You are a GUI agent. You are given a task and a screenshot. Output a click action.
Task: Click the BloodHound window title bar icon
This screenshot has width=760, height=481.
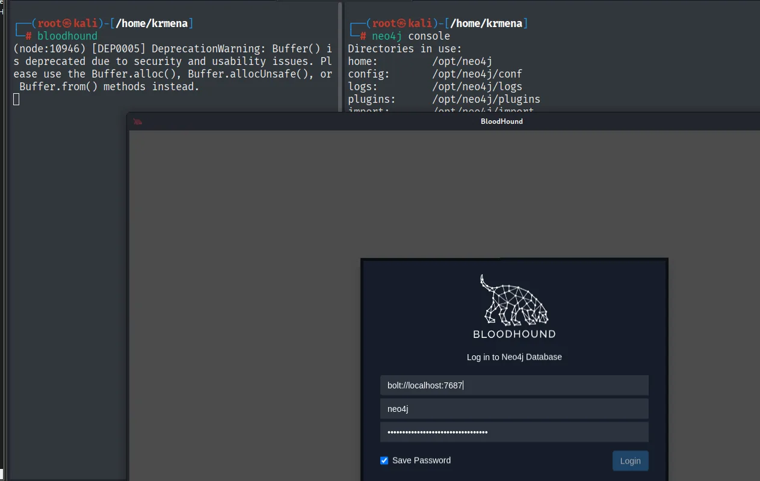click(138, 121)
